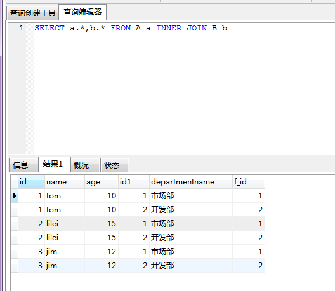335x291 pixels.
Task: Click 开发部 in the second tom row
Action: 191,210
